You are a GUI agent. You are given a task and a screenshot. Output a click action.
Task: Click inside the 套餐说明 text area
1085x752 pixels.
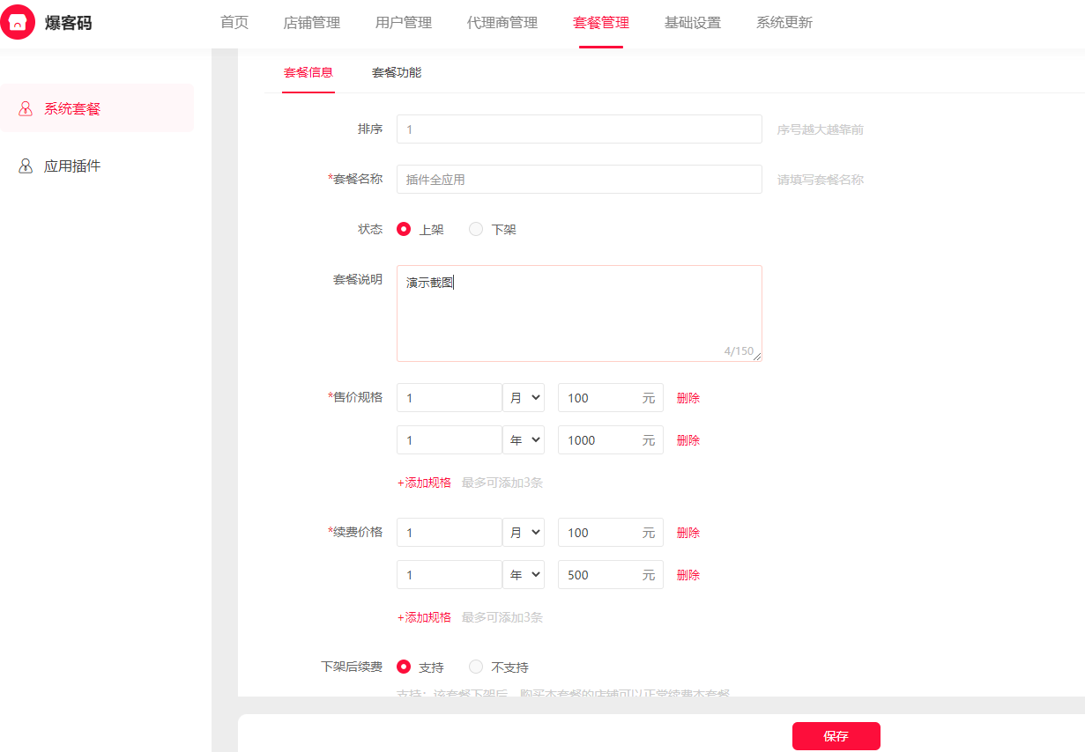click(579, 313)
